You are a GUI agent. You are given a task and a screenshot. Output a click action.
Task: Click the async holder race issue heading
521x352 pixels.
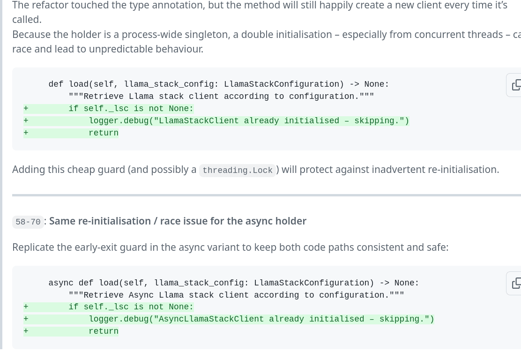[x=178, y=221]
